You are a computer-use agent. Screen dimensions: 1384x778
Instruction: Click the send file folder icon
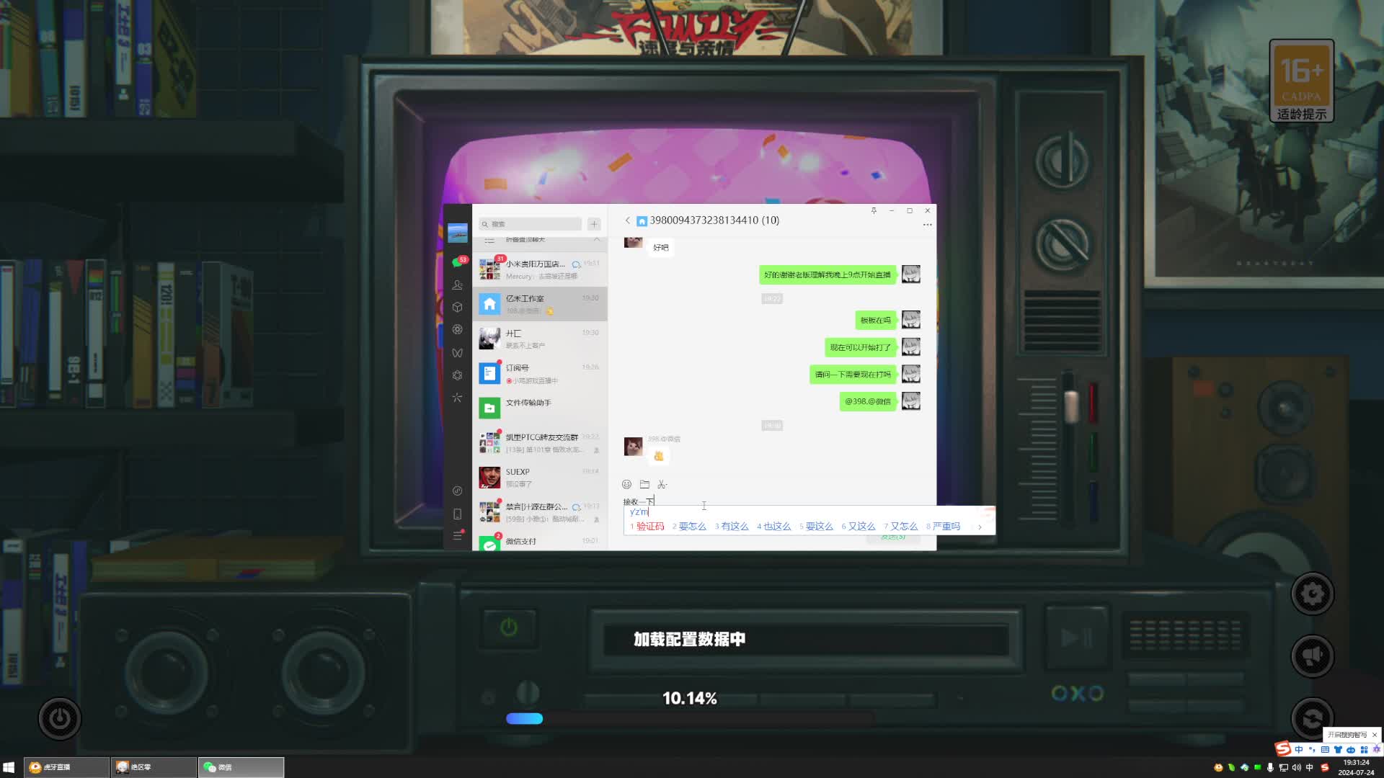coord(644,485)
